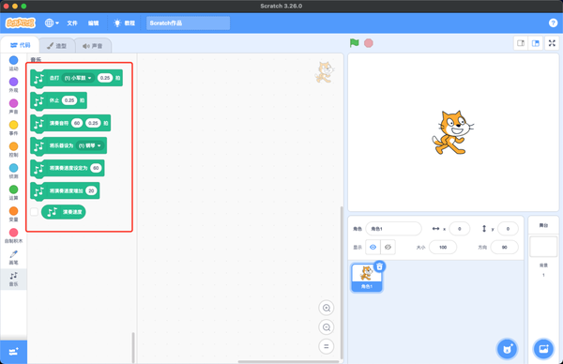Click the 0.25 field in 休止 block
The height and width of the screenshot is (364, 563).
69,100
